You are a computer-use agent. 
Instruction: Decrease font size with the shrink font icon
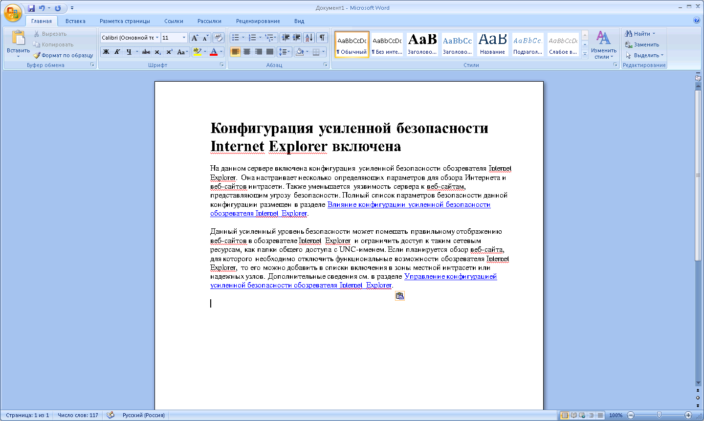(x=205, y=38)
